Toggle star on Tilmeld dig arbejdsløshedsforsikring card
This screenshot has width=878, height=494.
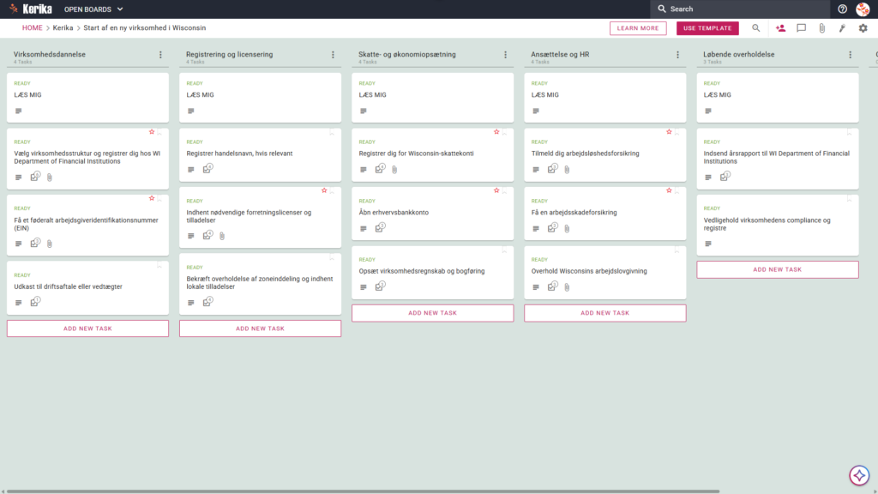click(x=669, y=132)
